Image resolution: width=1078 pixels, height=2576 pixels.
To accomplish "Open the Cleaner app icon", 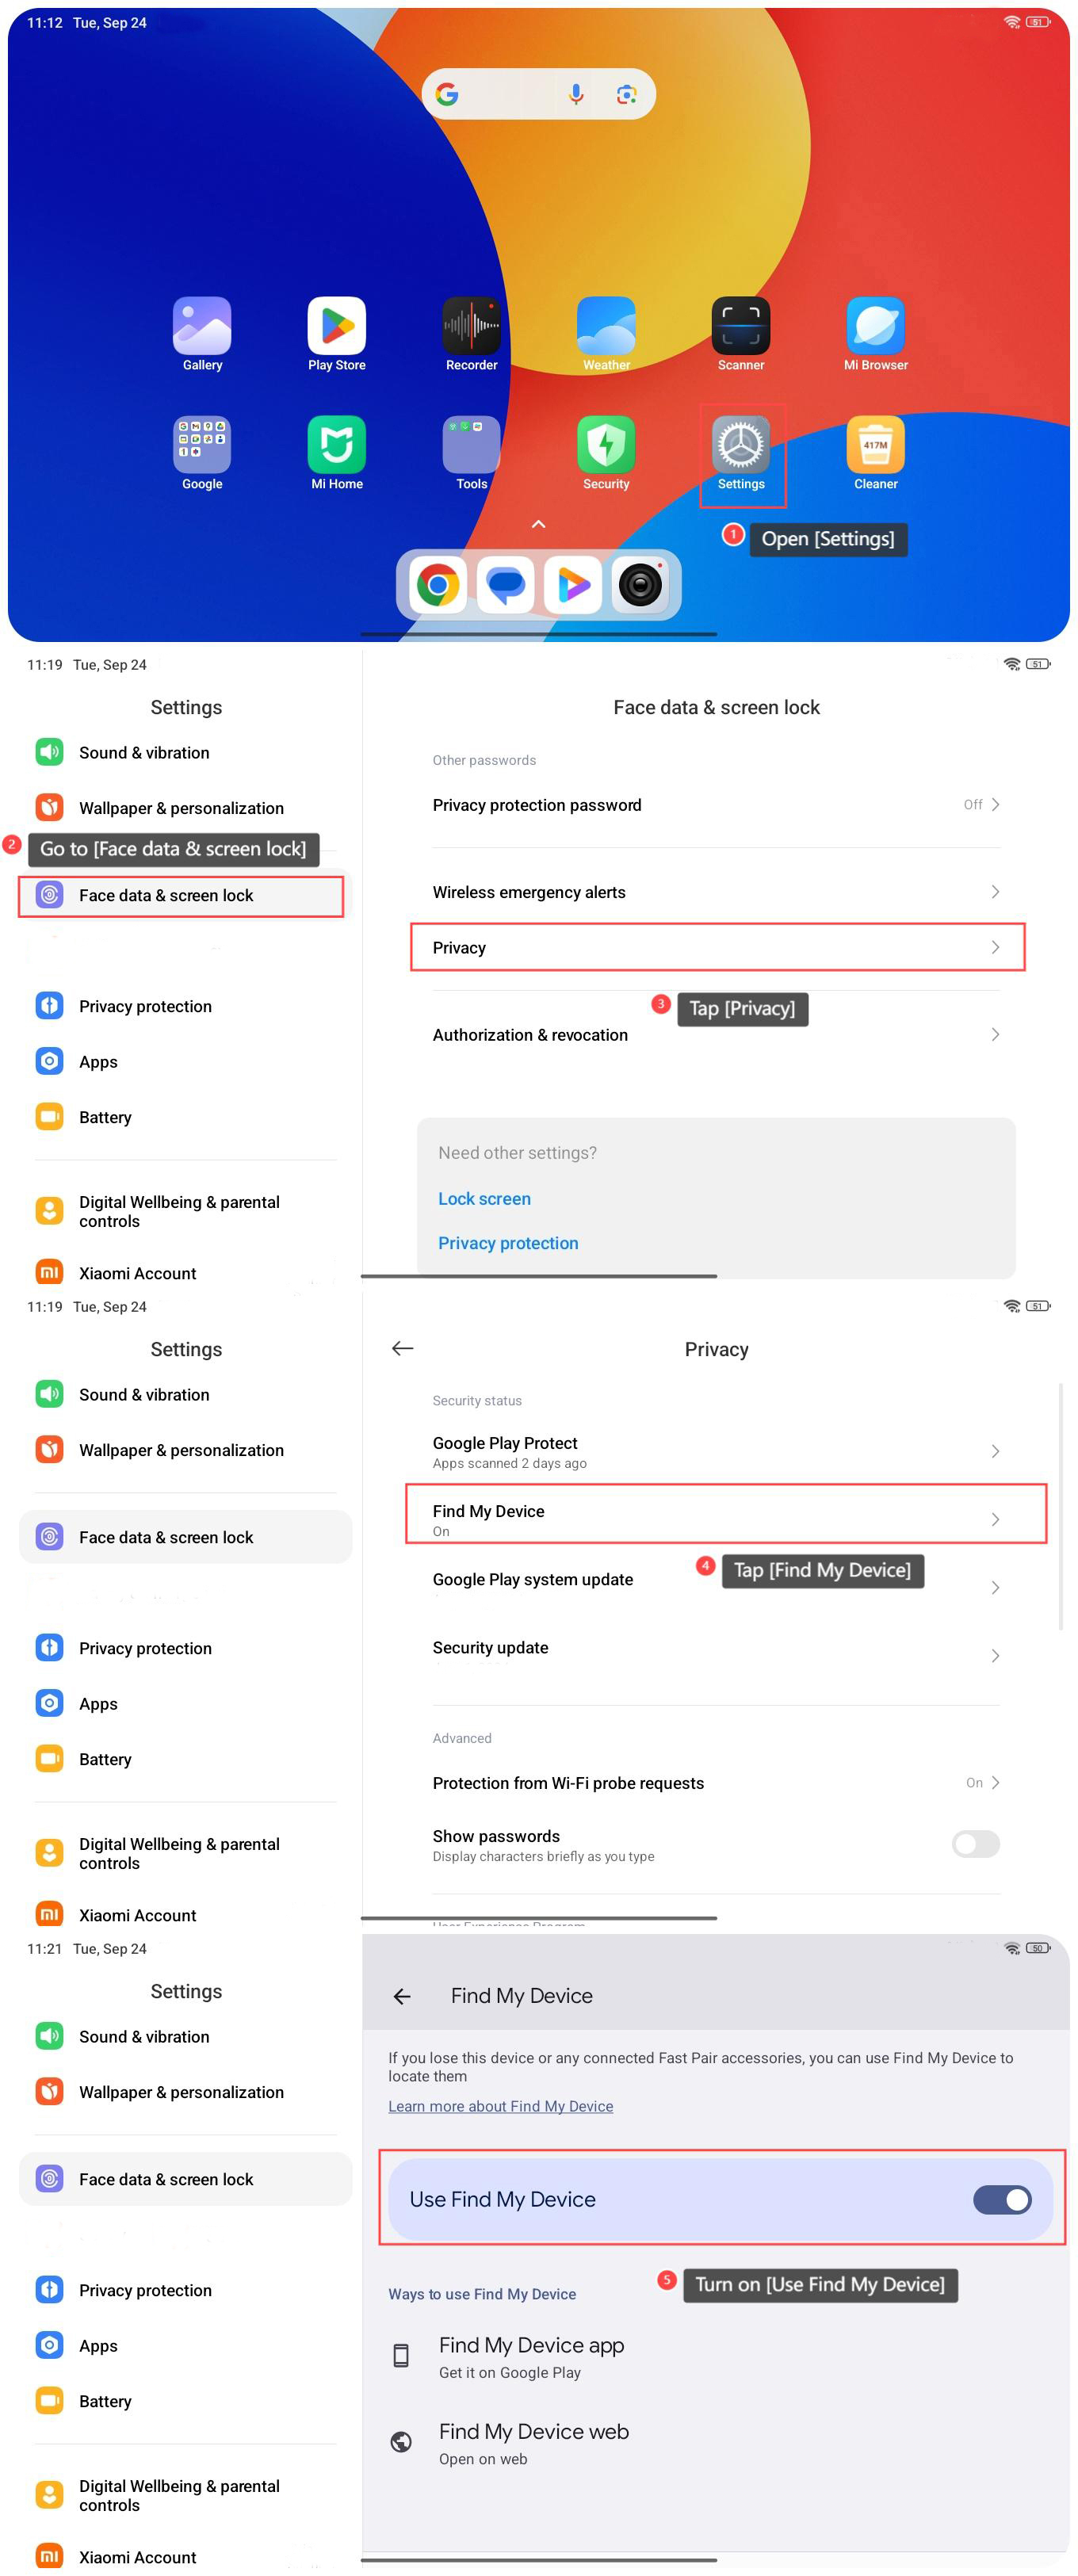I will click(x=875, y=445).
